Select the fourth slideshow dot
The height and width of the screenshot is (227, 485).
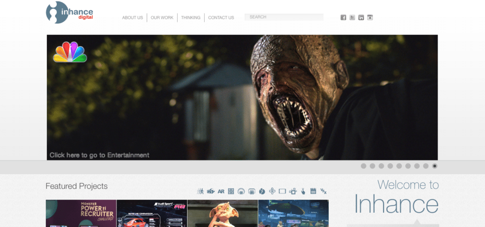[390, 166]
